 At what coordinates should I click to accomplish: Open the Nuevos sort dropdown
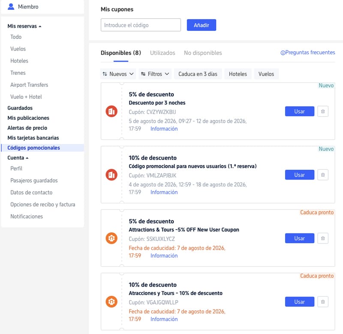coord(118,74)
